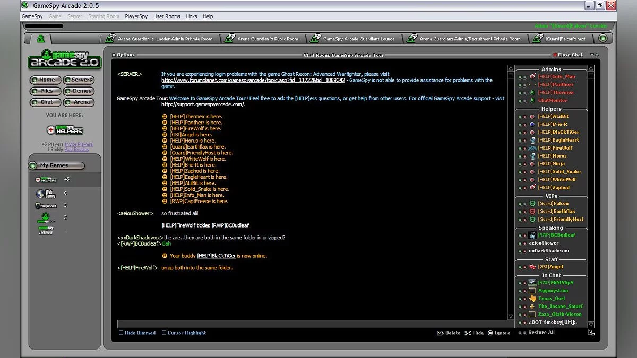The width and height of the screenshot is (637, 358).
Task: Click the Hide scissors tool
Action: click(x=474, y=333)
